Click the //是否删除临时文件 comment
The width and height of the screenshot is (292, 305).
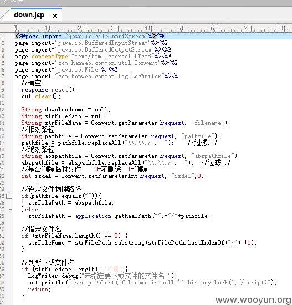click(52, 169)
